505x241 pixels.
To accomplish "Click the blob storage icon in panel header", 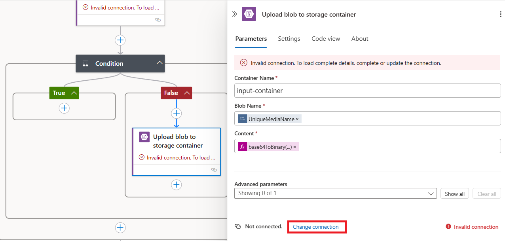I will [249, 14].
